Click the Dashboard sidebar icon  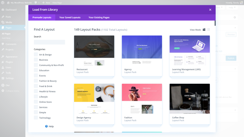(3, 10)
